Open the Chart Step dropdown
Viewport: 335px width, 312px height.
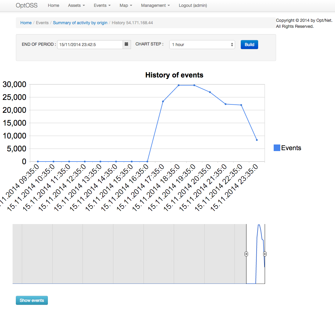[202, 44]
